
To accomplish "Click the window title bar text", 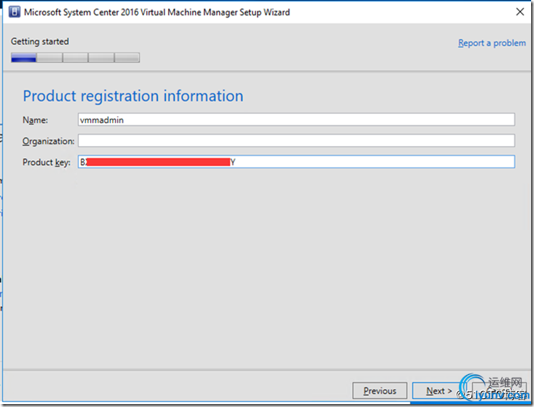I will pos(157,12).
